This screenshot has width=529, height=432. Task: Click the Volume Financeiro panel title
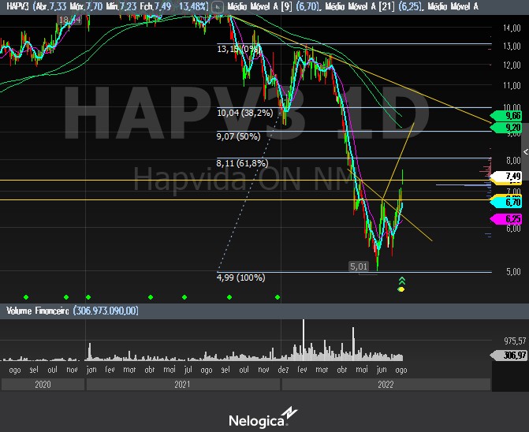click(x=36, y=311)
